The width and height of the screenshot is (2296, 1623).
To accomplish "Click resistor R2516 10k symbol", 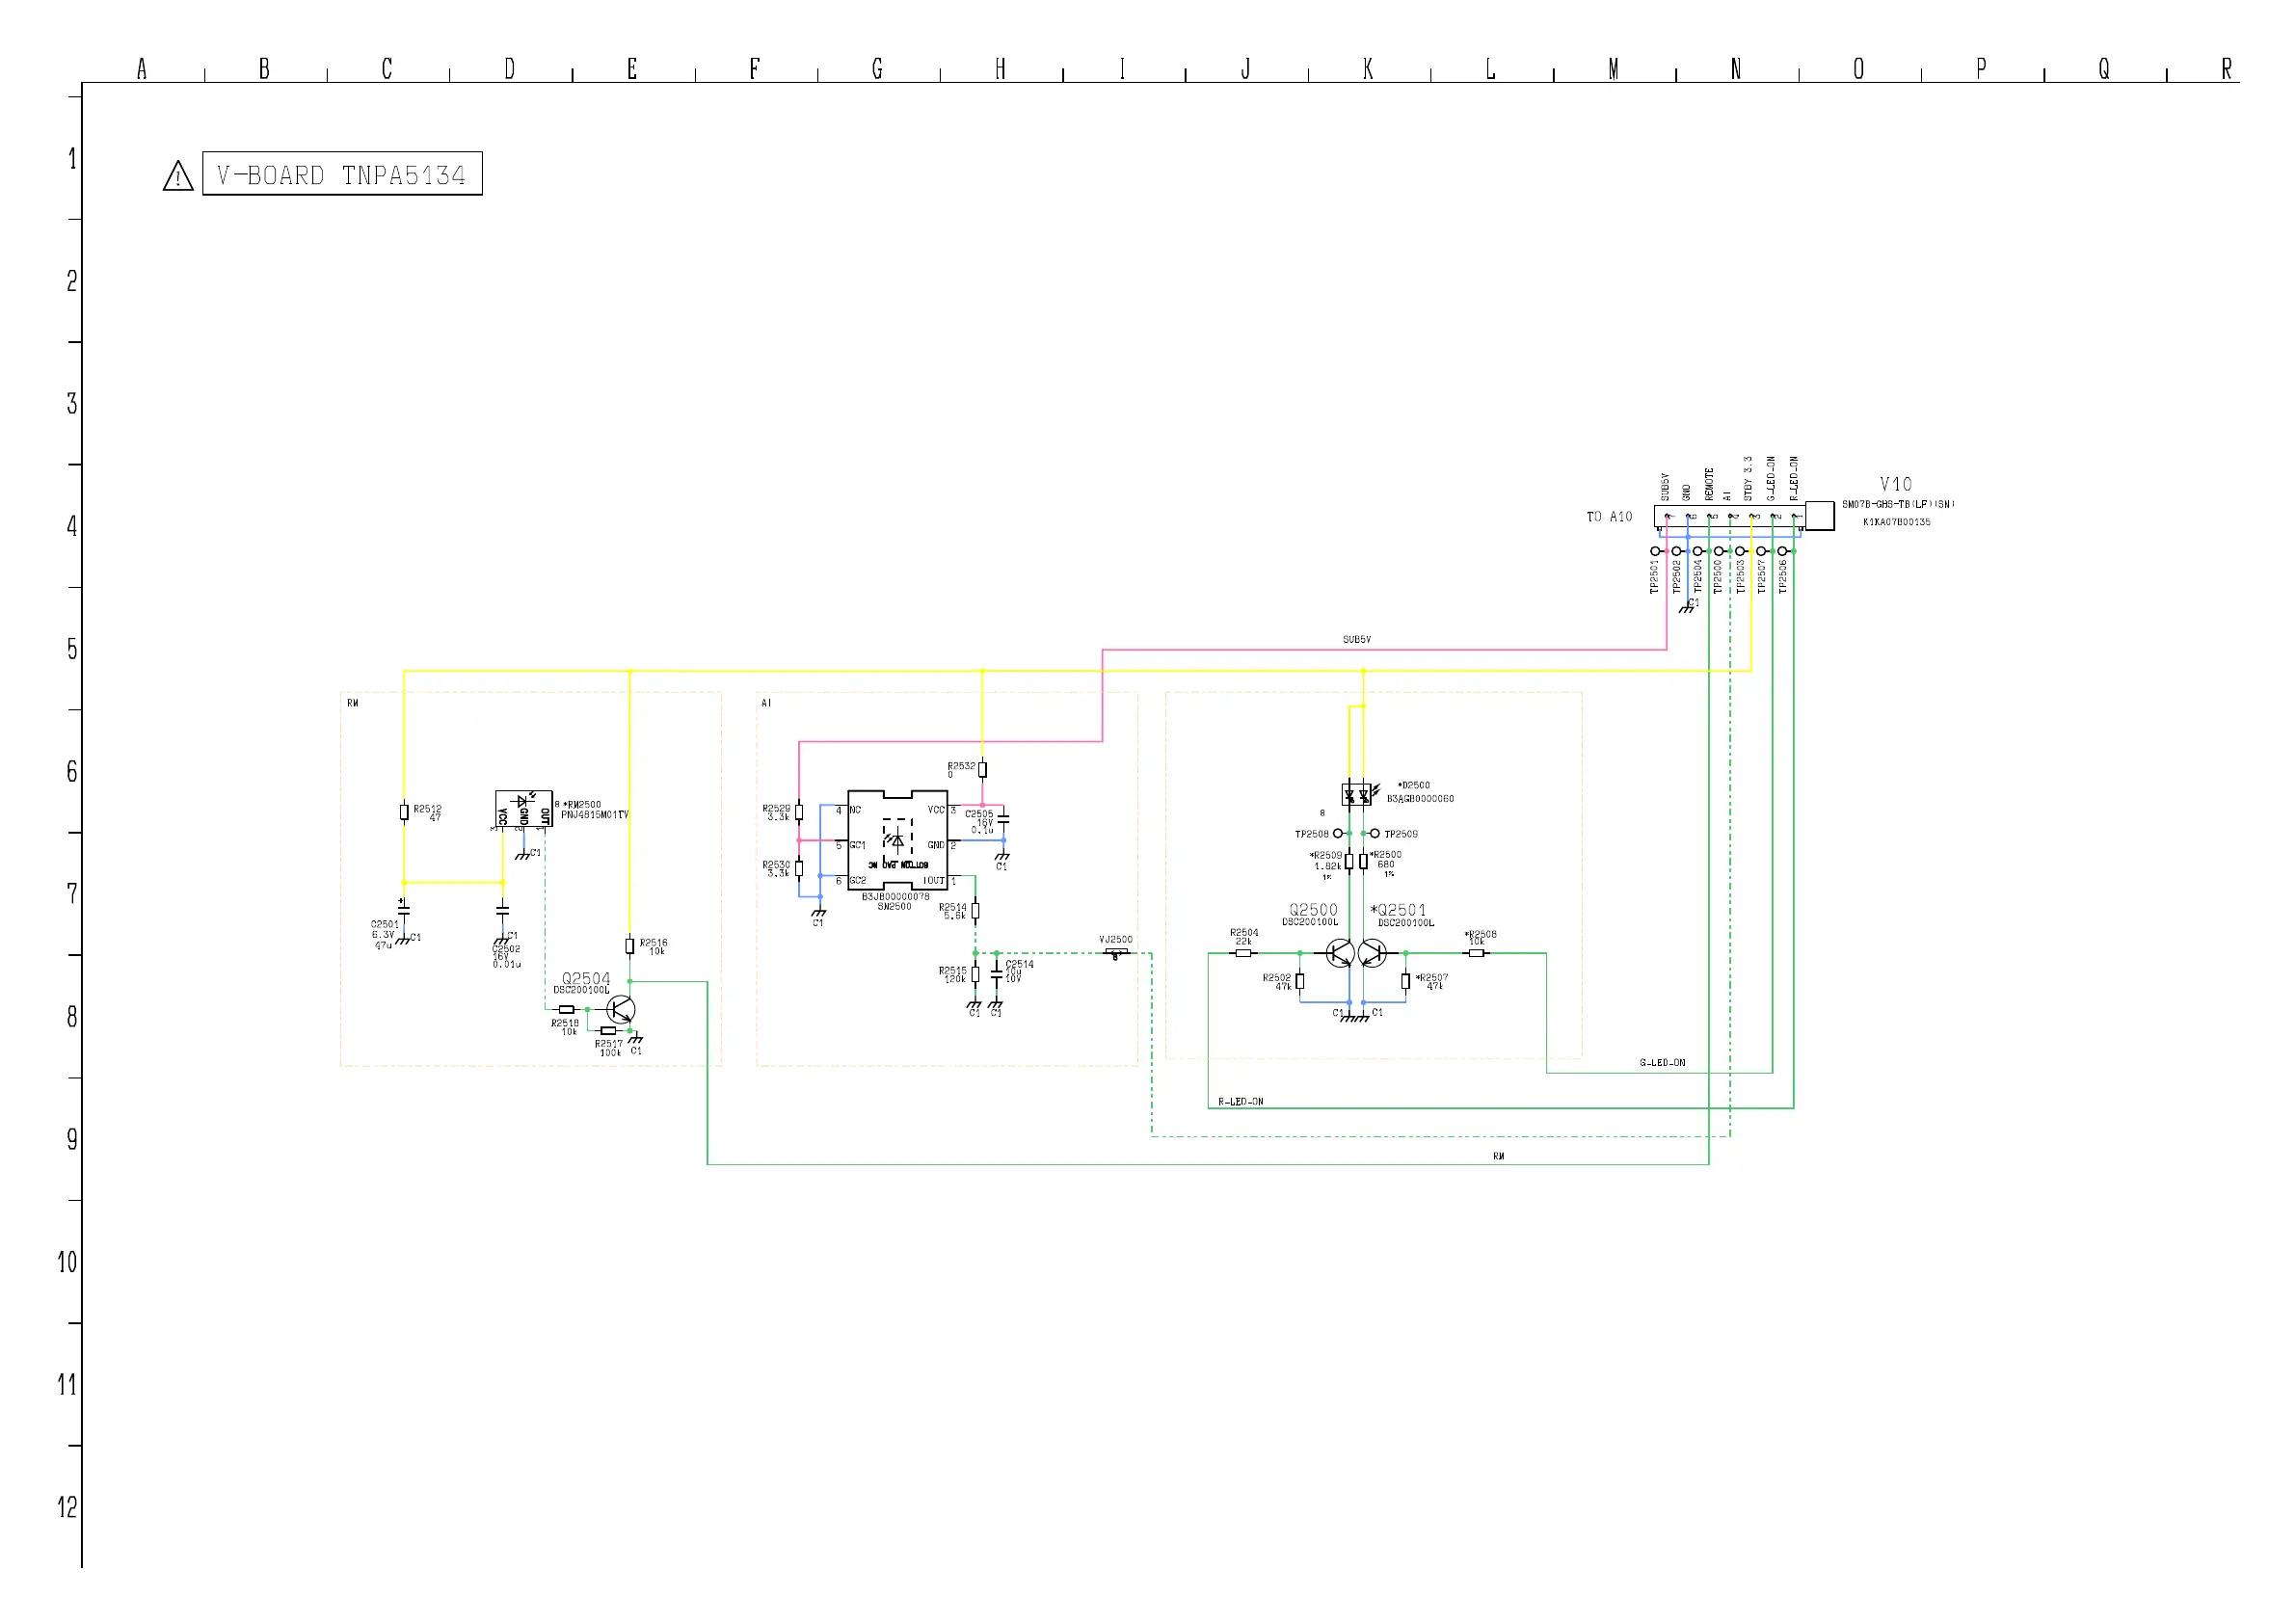I will coord(629,945).
